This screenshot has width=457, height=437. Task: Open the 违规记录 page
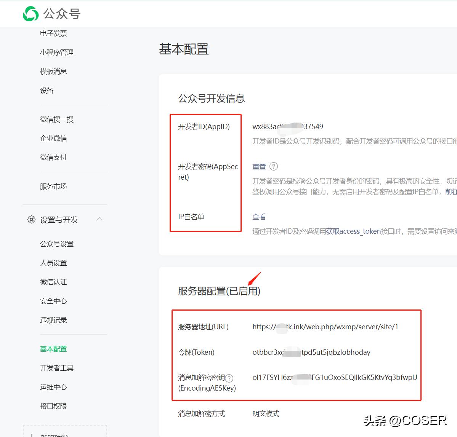[x=53, y=320]
